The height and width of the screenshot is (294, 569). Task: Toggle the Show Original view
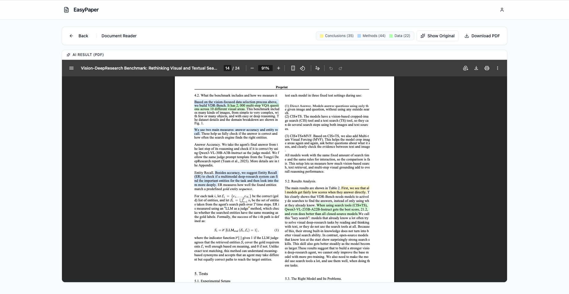(x=437, y=36)
